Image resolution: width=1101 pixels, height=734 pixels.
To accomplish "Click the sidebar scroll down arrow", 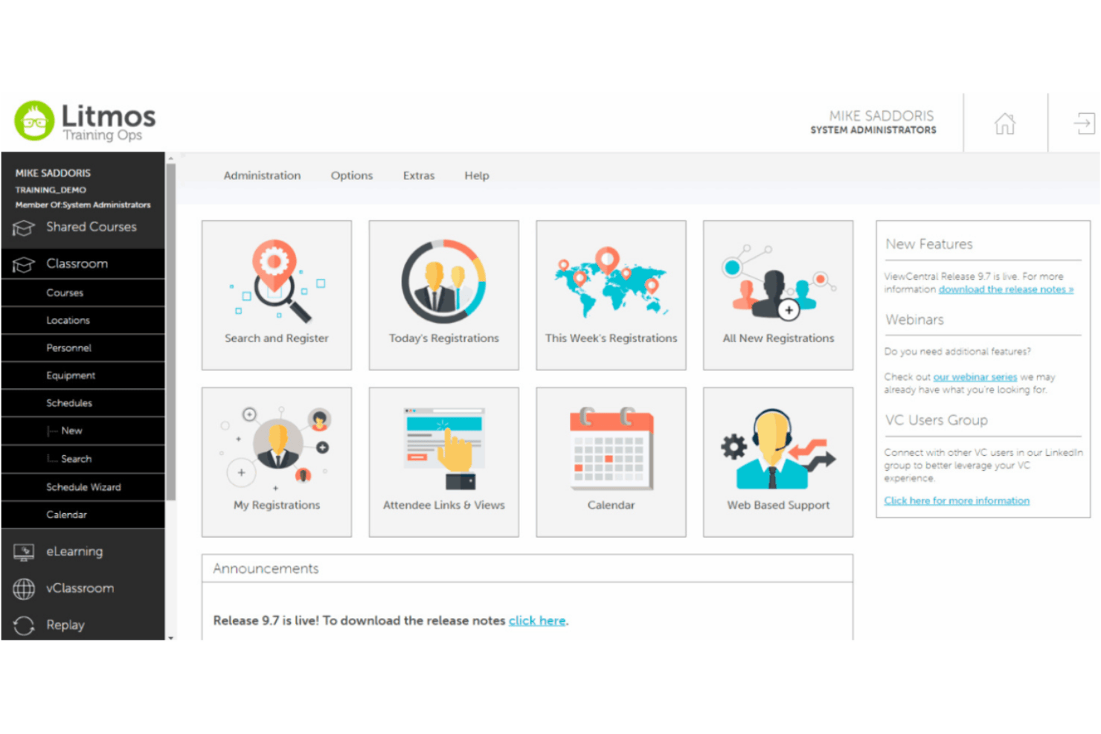I will point(171,637).
